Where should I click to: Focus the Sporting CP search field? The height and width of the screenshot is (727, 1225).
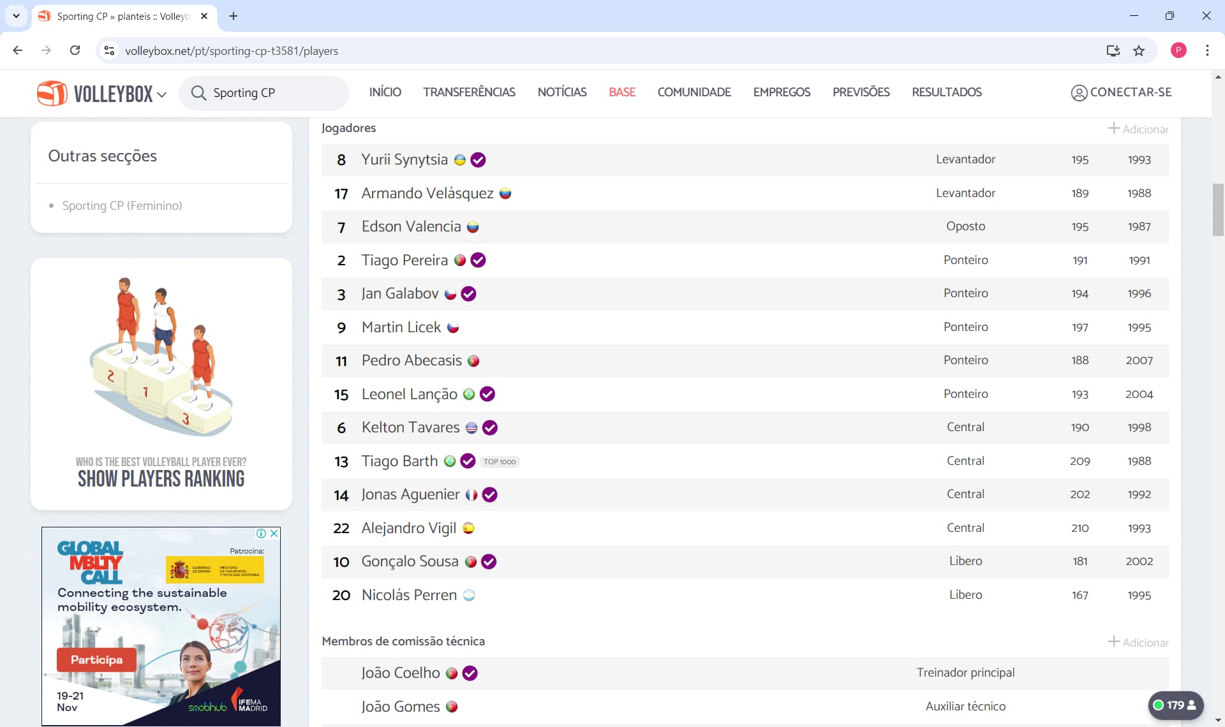click(x=264, y=93)
